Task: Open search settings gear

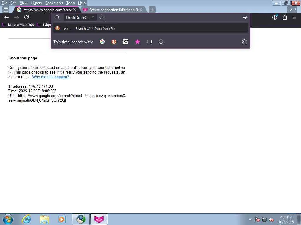Action: point(244,42)
